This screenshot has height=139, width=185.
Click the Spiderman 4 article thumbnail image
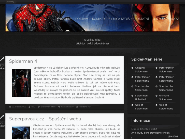pos(21,83)
